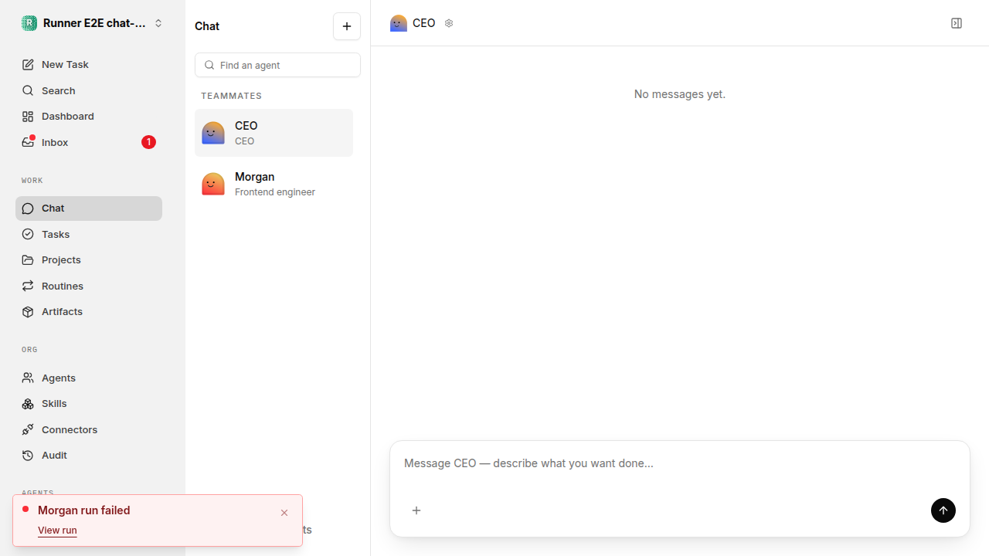Viewport: 989px width, 556px height.
Task: Open the Audit page
Action: point(89,456)
